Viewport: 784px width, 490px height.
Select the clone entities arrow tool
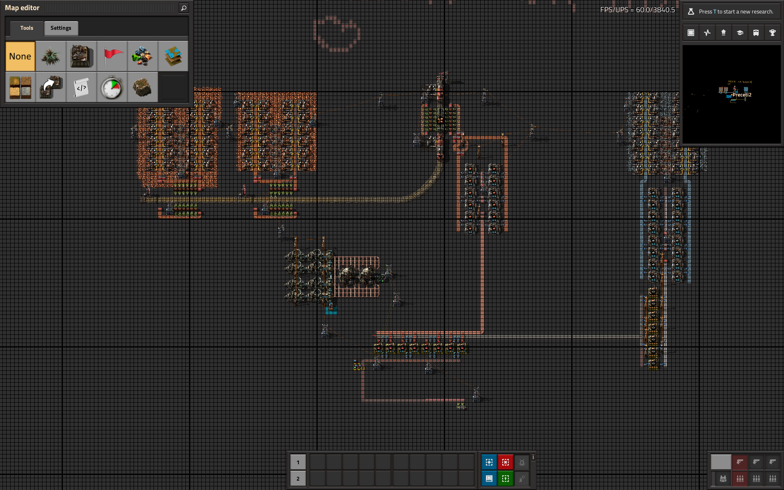(x=51, y=87)
